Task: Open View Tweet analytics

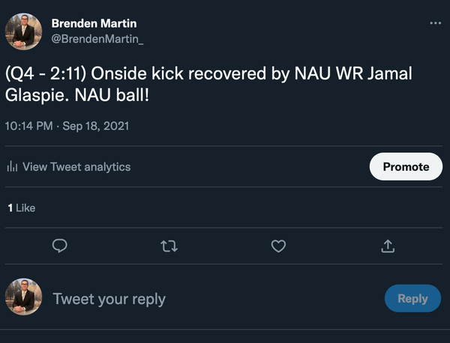Action: point(76,167)
